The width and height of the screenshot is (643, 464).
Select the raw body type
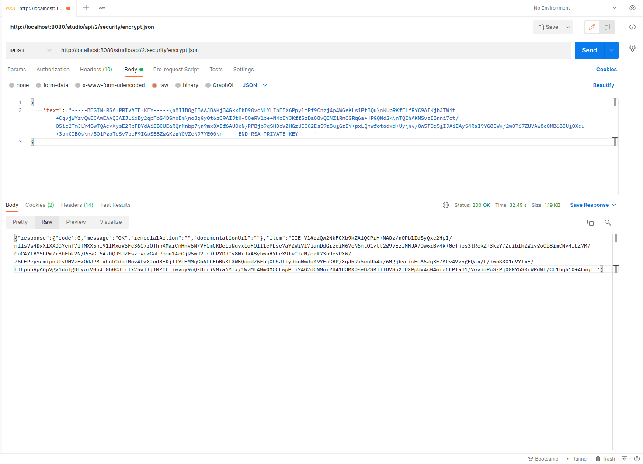pyautogui.click(x=160, y=85)
